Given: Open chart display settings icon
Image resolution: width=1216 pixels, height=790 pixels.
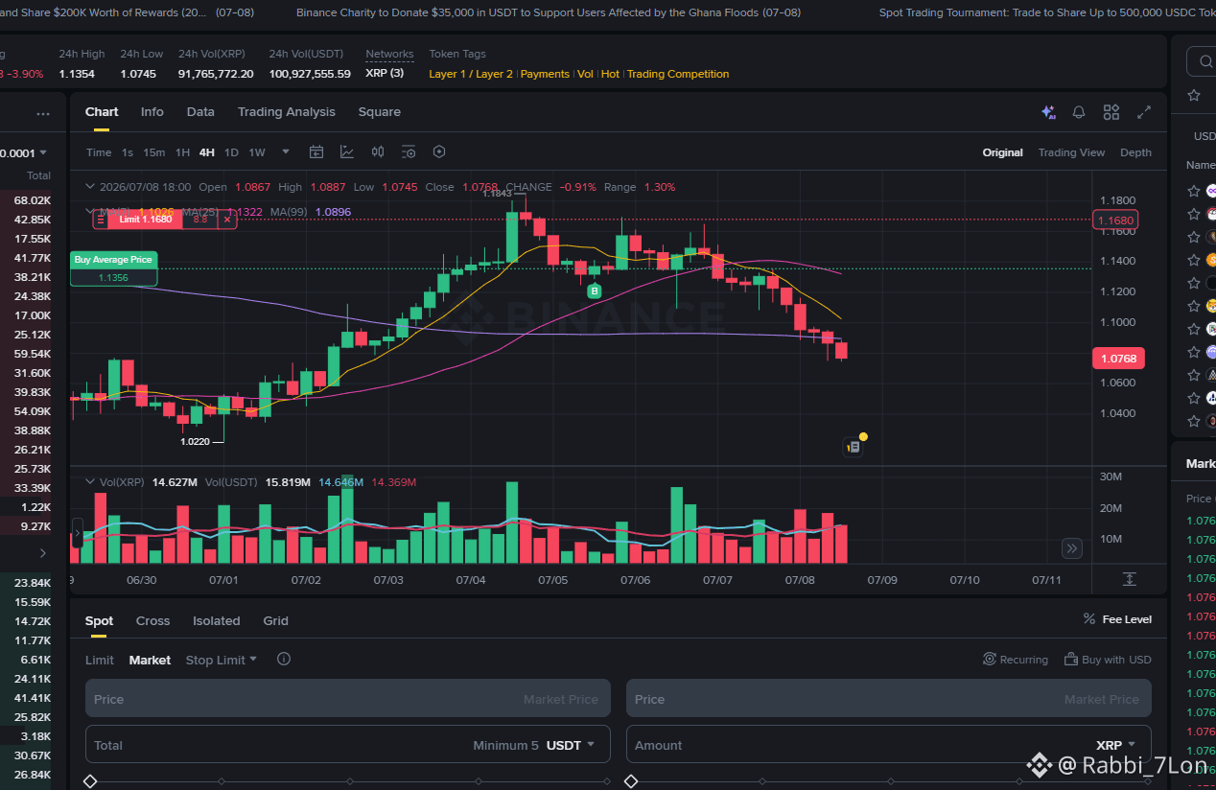Looking at the screenshot, I should [409, 151].
